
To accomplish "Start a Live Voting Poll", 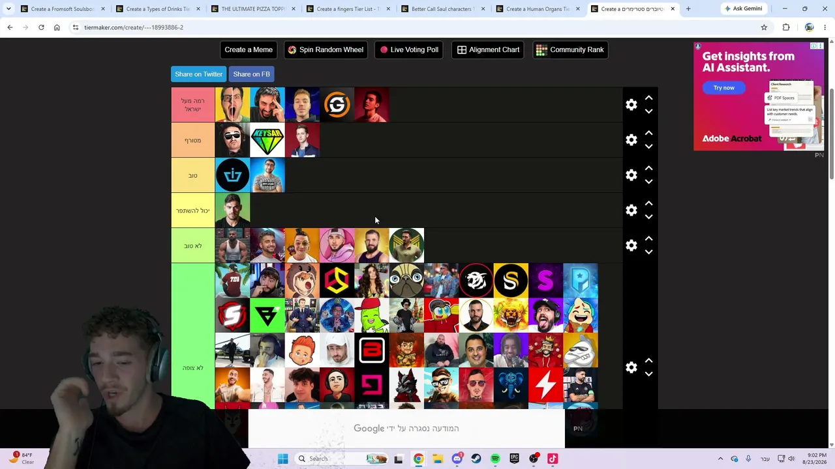I will point(409,50).
